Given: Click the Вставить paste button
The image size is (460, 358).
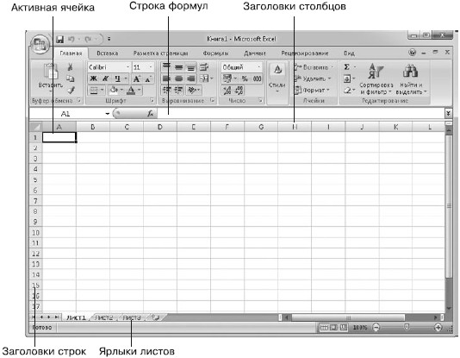Looking at the screenshot, I should point(51,77).
